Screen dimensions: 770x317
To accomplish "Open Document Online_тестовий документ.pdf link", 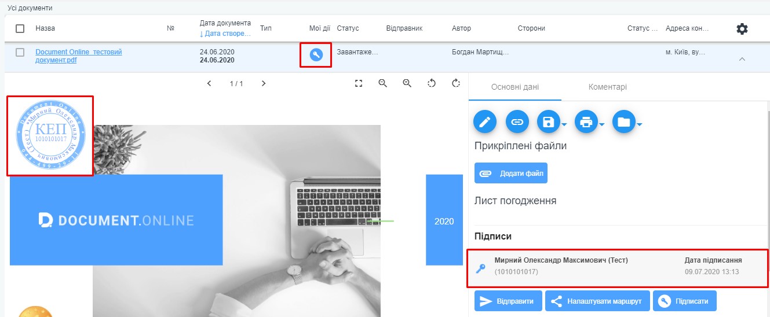I will coord(79,56).
